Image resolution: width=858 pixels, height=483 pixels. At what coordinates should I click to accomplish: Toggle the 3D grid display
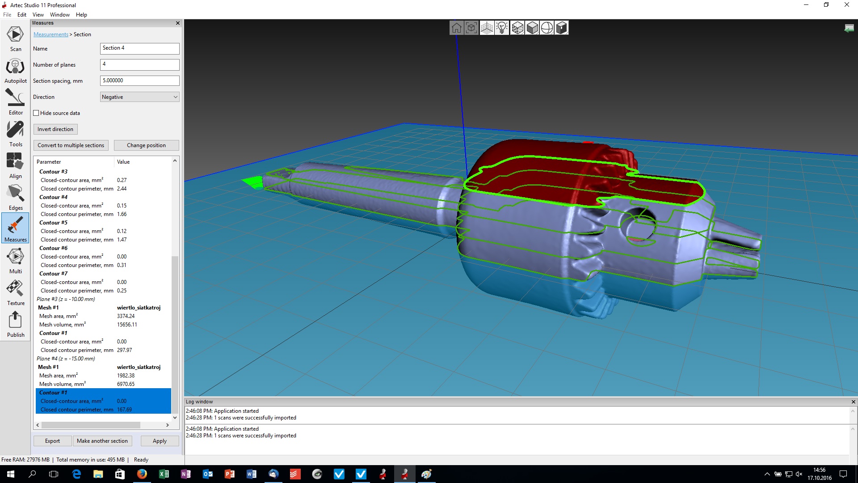coord(487,27)
